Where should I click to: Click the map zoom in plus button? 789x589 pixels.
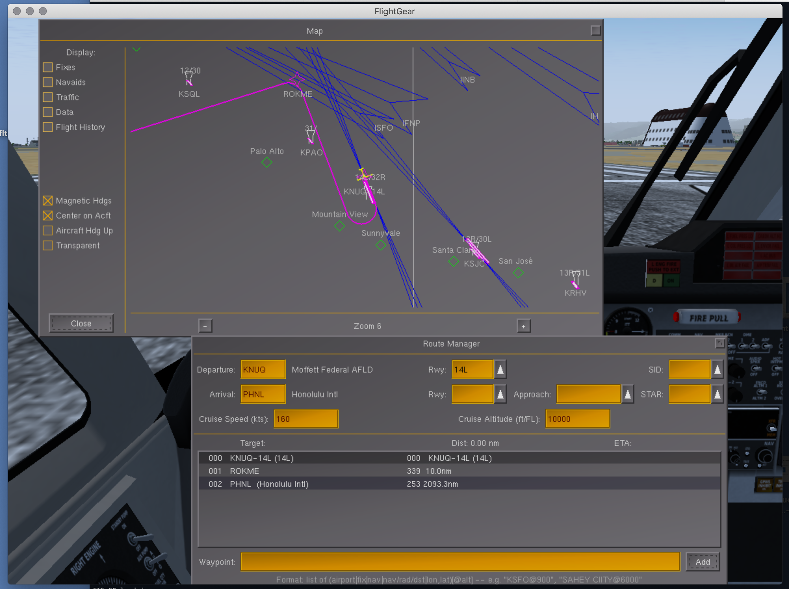pyautogui.click(x=524, y=326)
